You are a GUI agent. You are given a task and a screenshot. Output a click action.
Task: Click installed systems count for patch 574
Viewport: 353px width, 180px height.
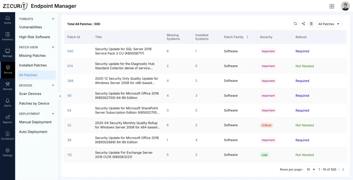click(x=196, y=66)
